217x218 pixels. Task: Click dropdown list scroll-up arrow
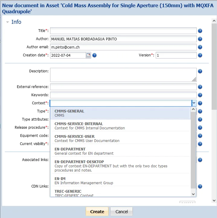(193, 109)
